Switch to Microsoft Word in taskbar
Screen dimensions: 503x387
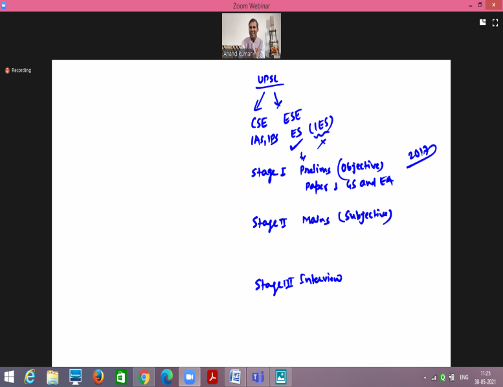click(235, 377)
